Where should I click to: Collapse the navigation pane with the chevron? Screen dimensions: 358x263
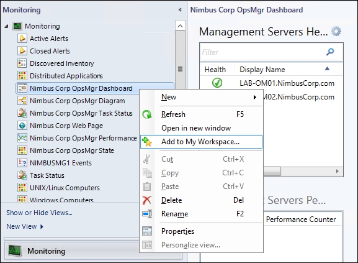pyautogui.click(x=180, y=9)
